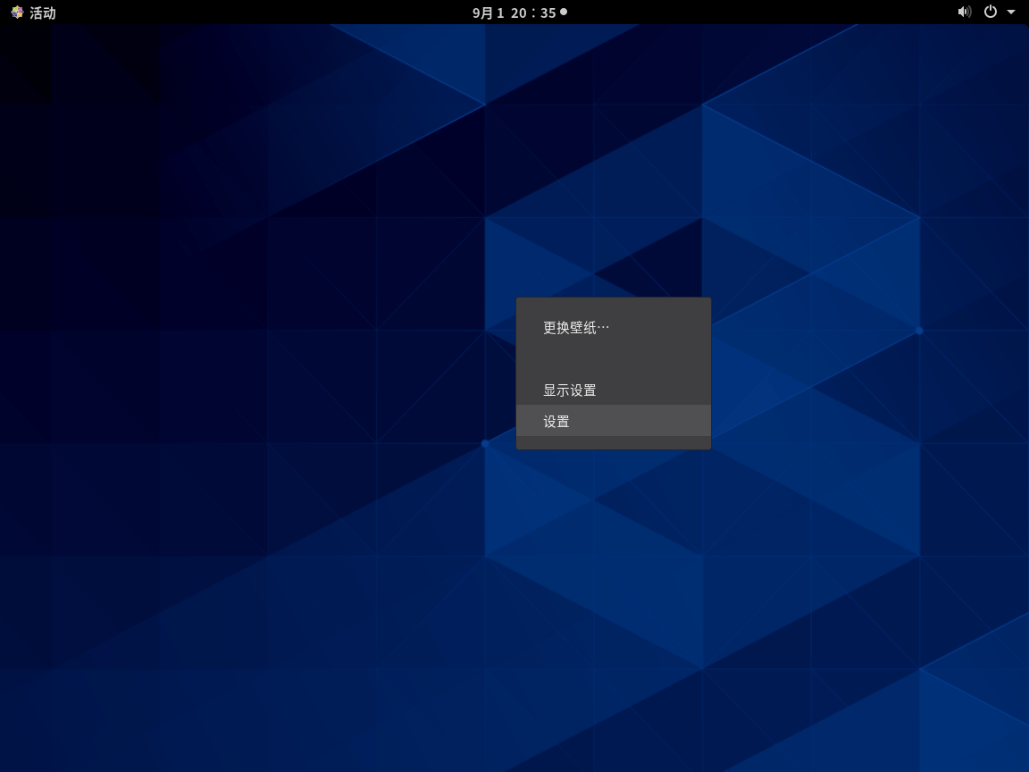Click the date 9月 1 in the panel
The height and width of the screenshot is (772, 1029).
(x=487, y=13)
